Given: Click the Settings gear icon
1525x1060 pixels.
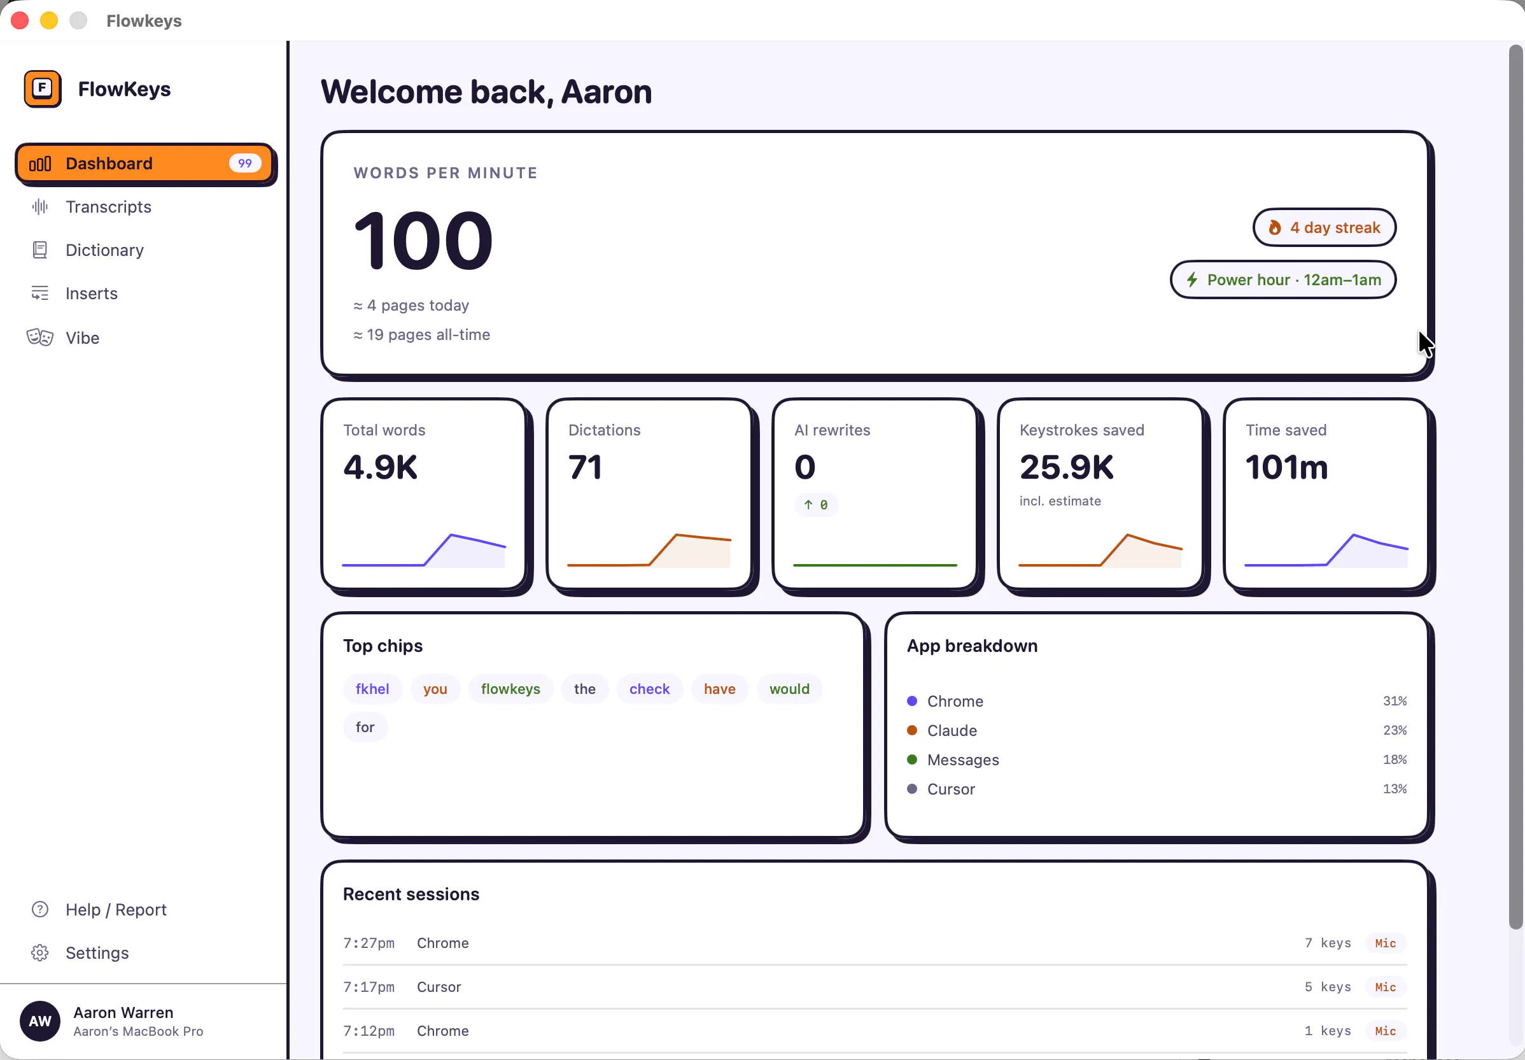Looking at the screenshot, I should click(40, 952).
